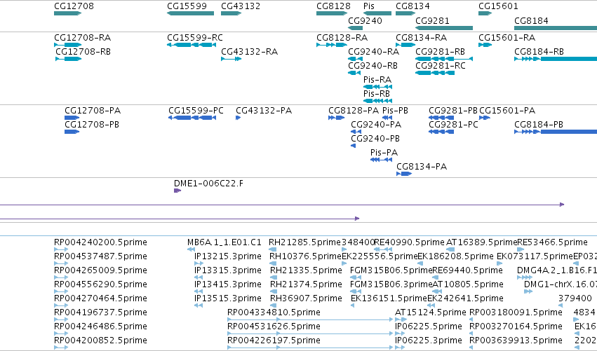The image size is (597, 351).
Task: Select transcript CG9281-RB
Action: tap(444, 59)
